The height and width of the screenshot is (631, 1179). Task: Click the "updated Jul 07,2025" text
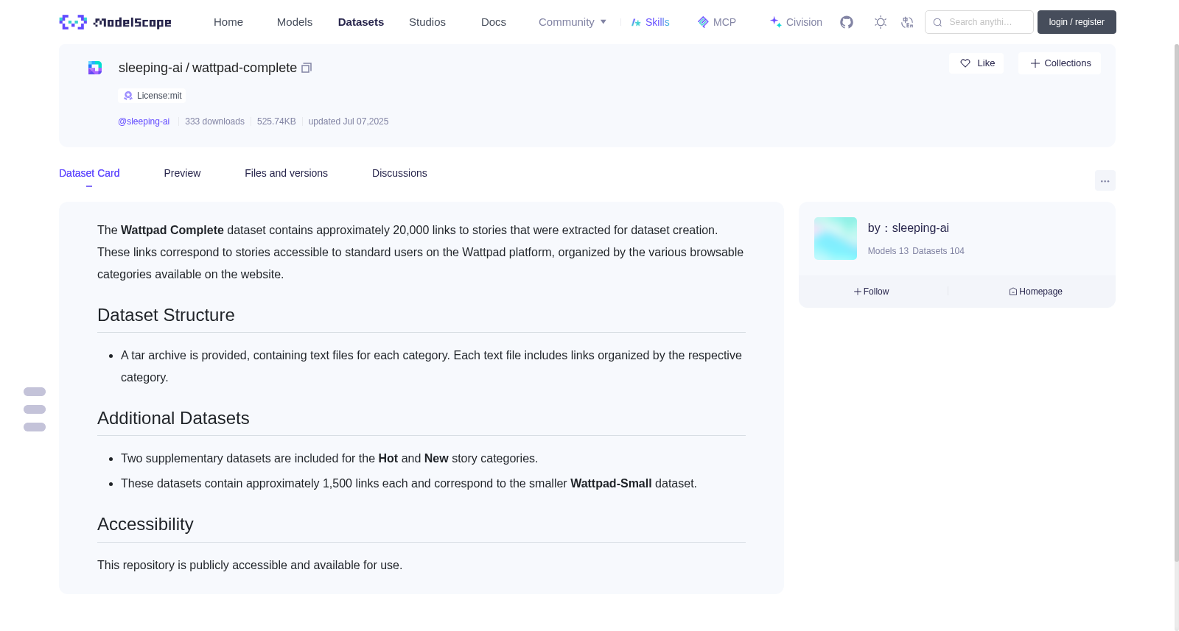click(x=349, y=121)
